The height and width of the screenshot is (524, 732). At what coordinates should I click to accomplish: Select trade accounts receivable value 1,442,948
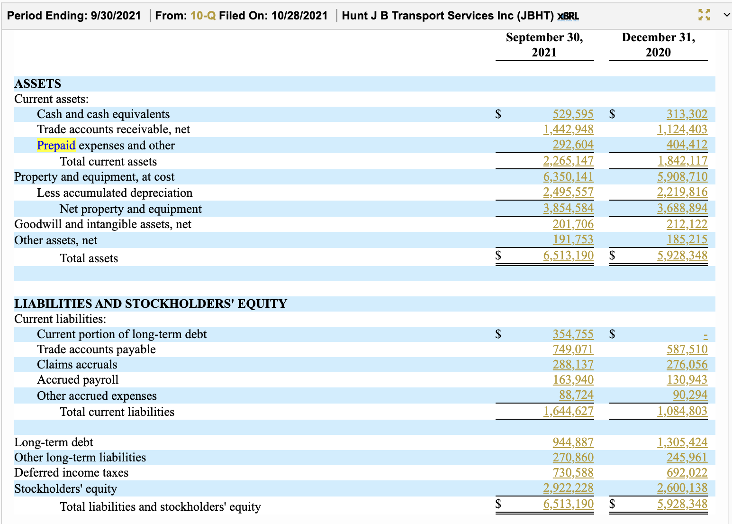coord(568,129)
